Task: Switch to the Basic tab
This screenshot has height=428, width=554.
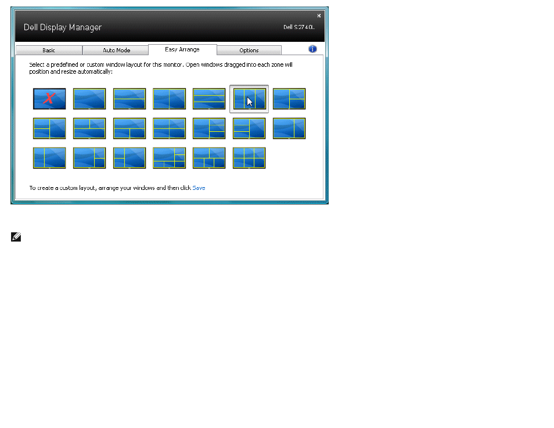Action: [49, 50]
